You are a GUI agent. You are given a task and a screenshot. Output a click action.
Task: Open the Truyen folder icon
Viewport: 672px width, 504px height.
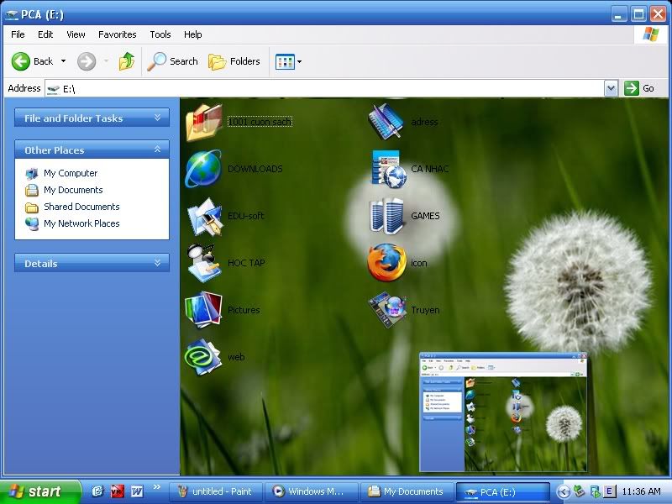[x=387, y=310]
